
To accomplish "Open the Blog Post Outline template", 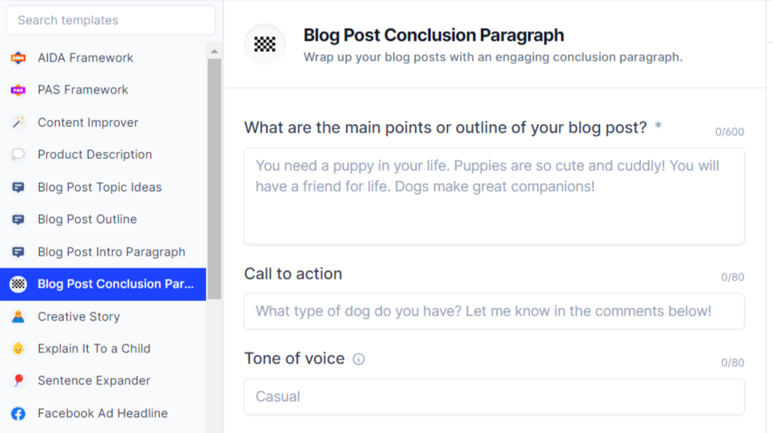I will tap(87, 219).
